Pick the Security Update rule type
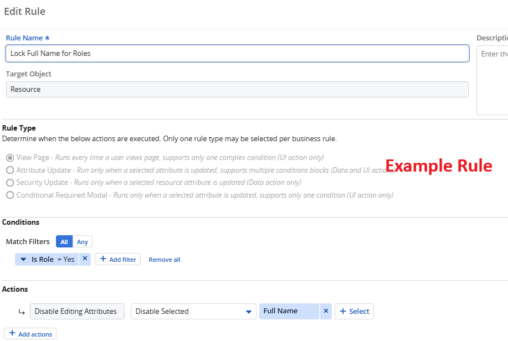This screenshot has height=341, width=508. point(10,183)
